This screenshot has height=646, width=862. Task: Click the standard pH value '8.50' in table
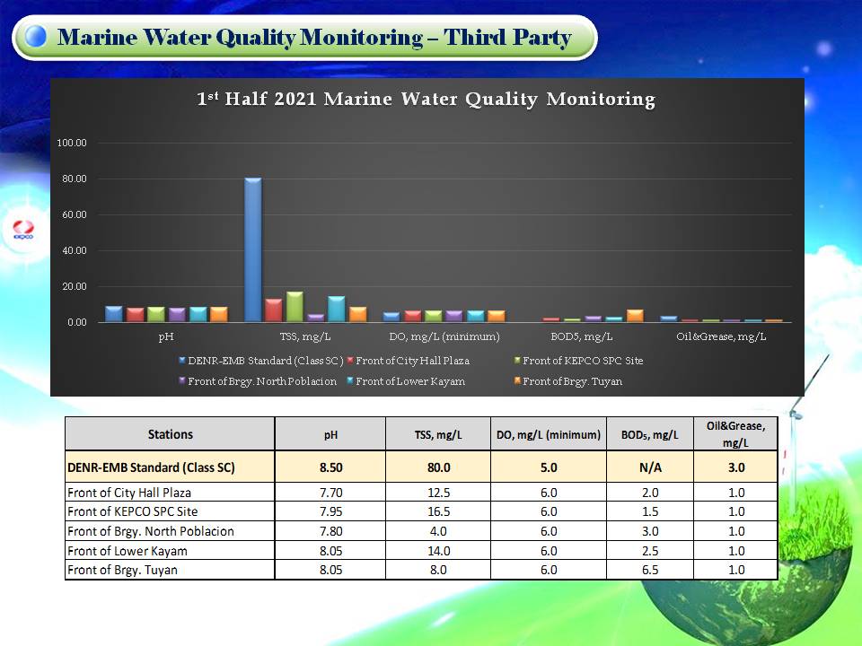click(331, 467)
